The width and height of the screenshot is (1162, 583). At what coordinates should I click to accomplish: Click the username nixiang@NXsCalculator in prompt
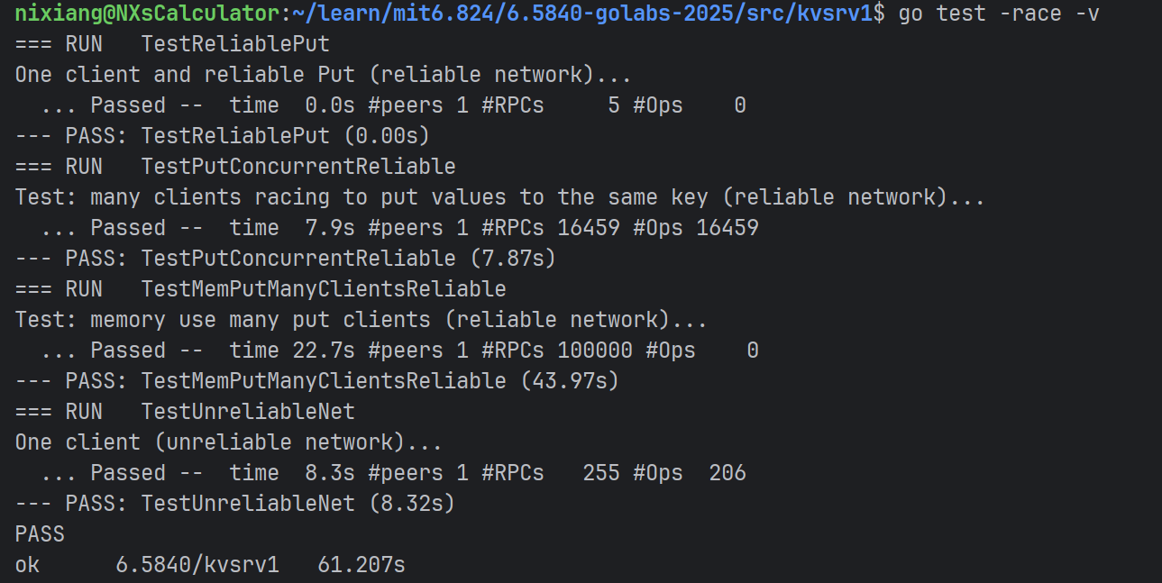click(x=148, y=14)
